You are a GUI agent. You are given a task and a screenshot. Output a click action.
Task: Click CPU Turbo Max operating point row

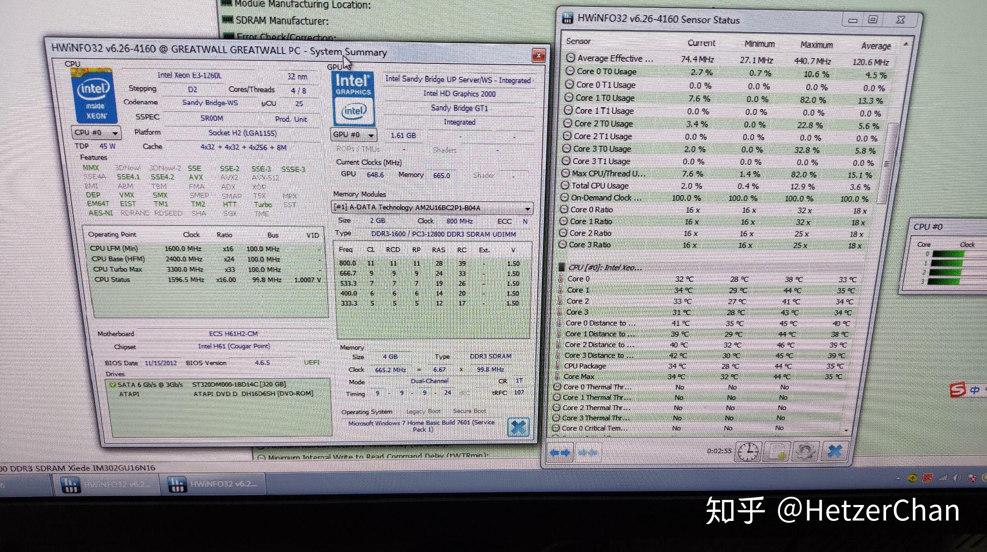coord(207,270)
